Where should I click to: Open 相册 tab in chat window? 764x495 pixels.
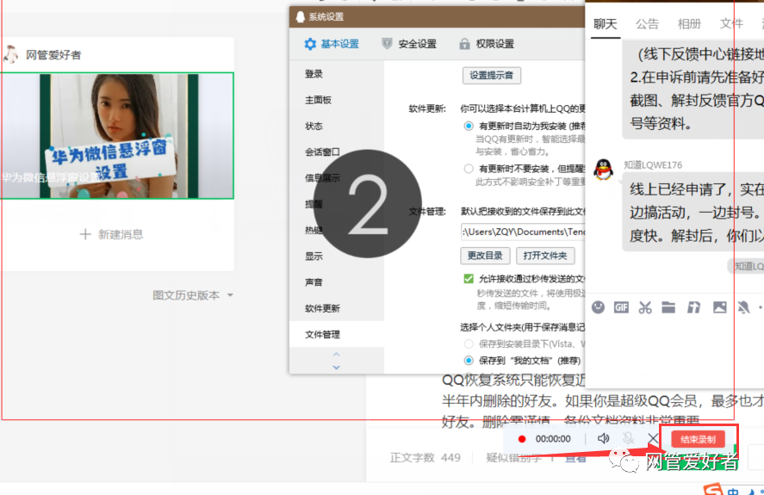[689, 24]
